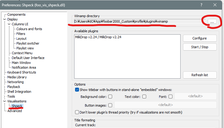Select Tools in the preferences tree
Screen dimensions: 224x128
click(11, 96)
